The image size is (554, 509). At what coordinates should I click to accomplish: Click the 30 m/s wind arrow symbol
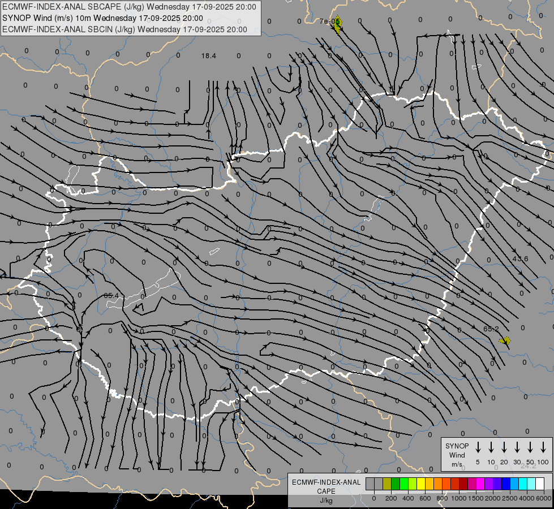[x=517, y=447]
